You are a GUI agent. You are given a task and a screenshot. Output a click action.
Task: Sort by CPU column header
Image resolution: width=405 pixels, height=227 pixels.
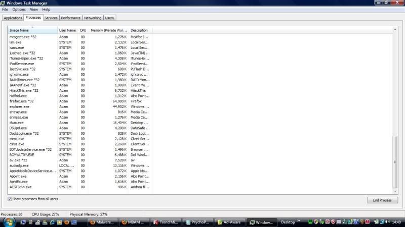tap(83, 30)
